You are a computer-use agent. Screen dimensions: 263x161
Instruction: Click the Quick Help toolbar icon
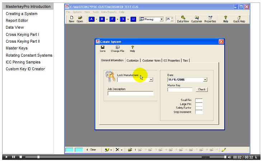[239, 19]
